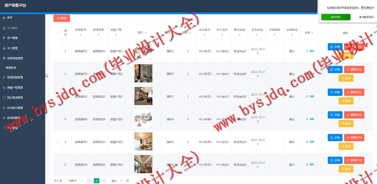Check the checkbox for row 5
Screen dimensions: 377x184
click(x=58, y=142)
